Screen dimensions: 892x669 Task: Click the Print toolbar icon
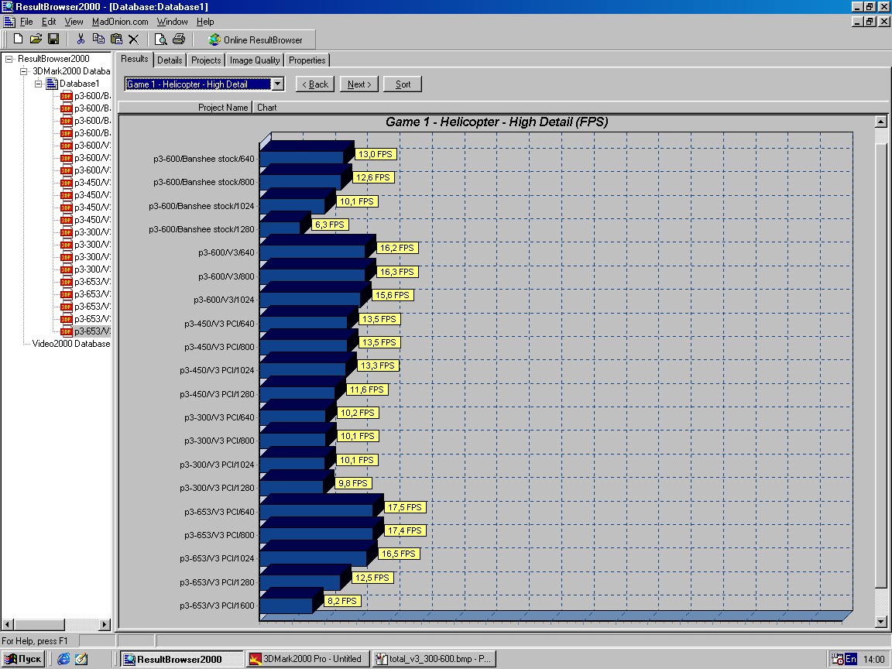pos(179,39)
